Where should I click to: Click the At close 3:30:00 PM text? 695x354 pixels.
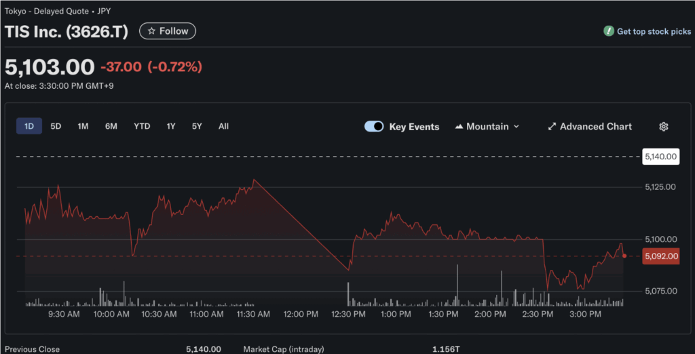tap(59, 86)
